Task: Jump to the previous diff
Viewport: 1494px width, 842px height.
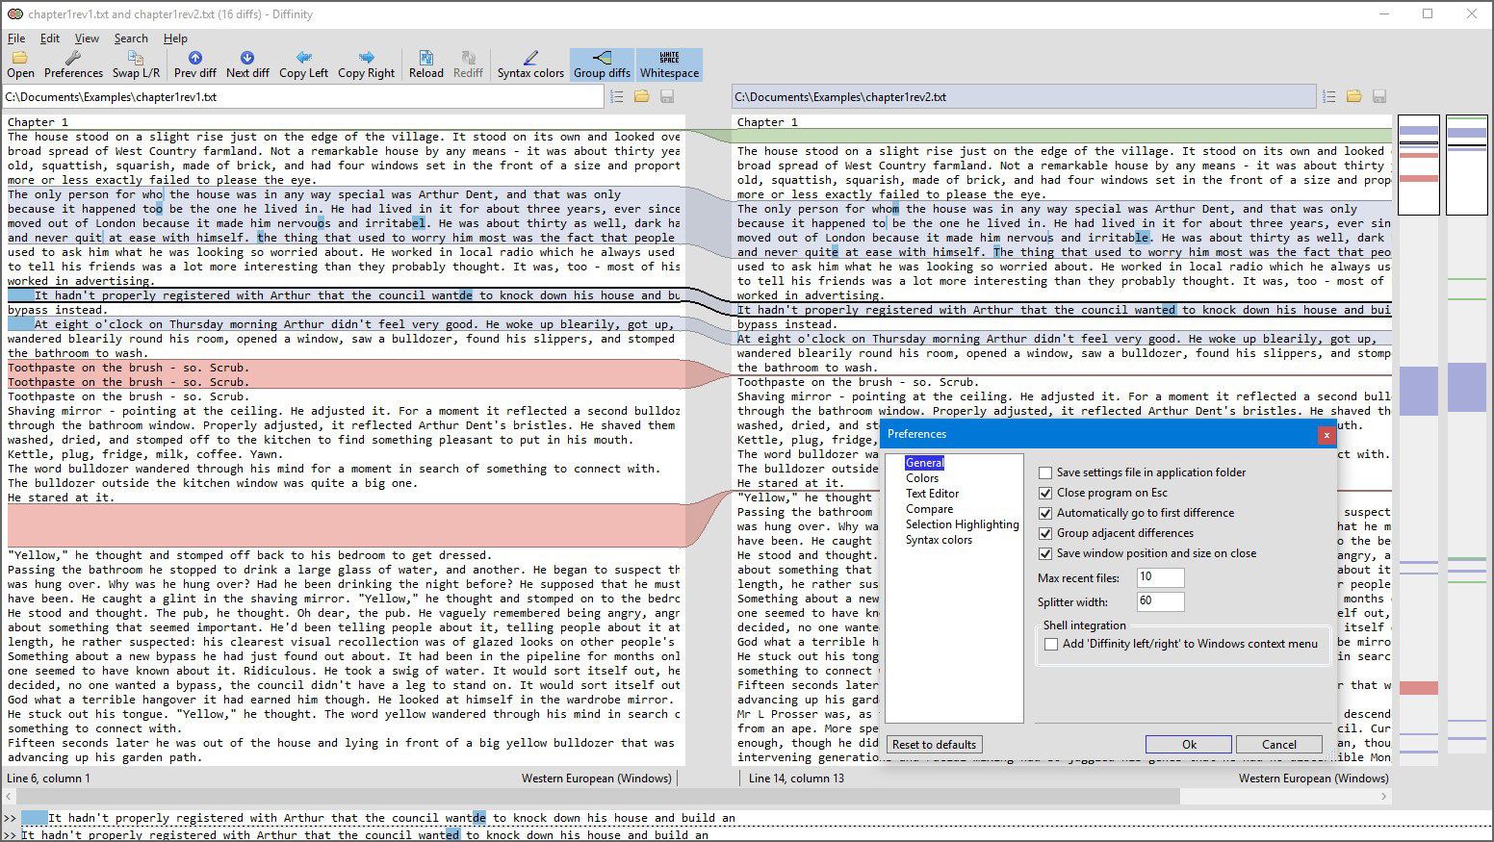Action: [193, 64]
